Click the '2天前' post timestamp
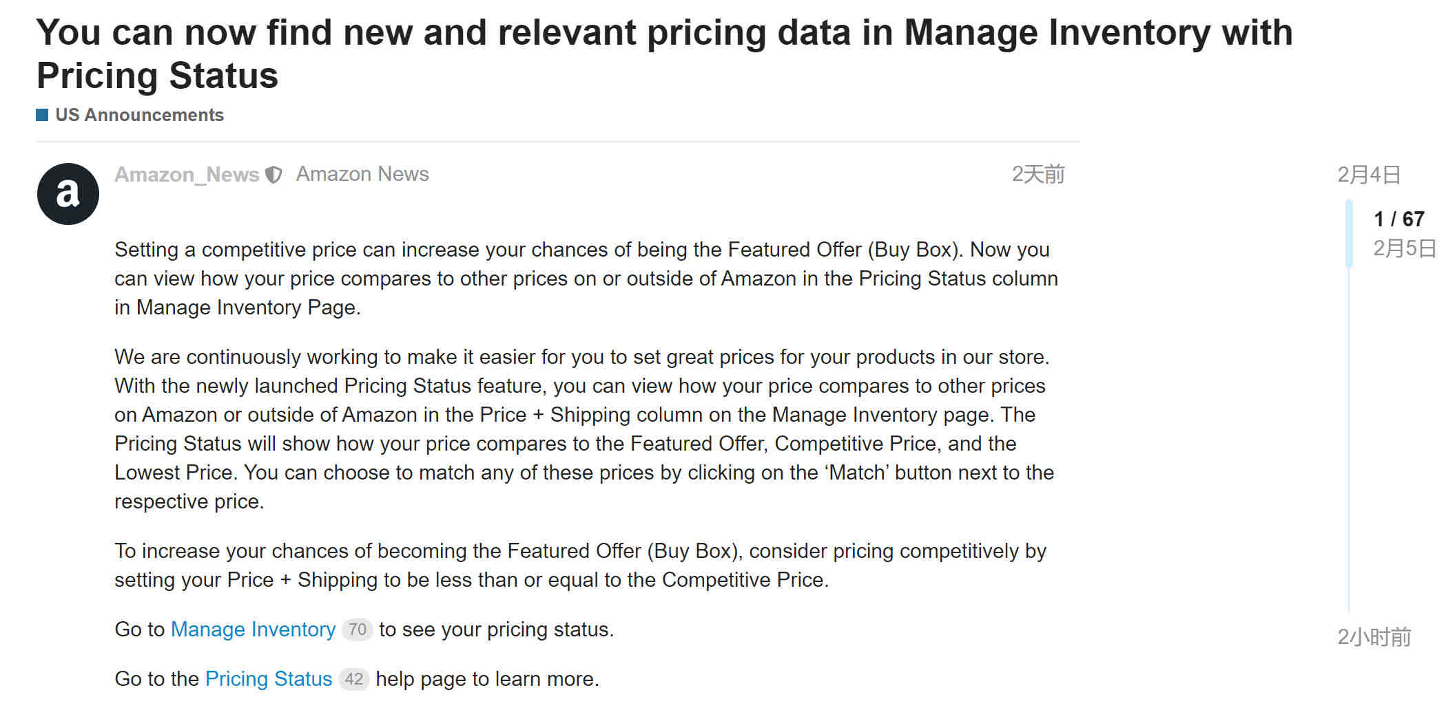 pos(1037,175)
